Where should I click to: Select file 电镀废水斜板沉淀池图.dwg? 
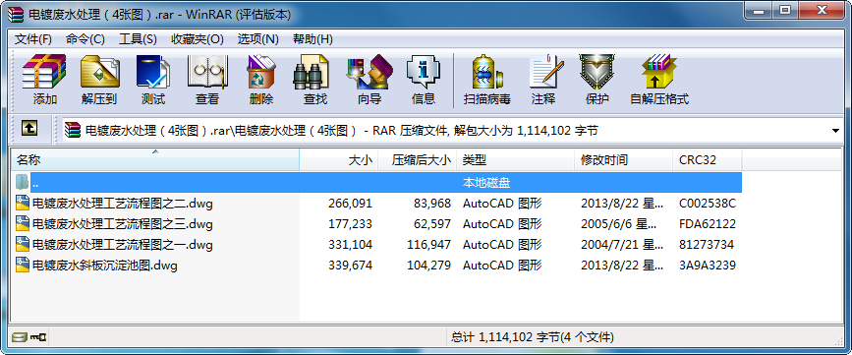click(105, 266)
